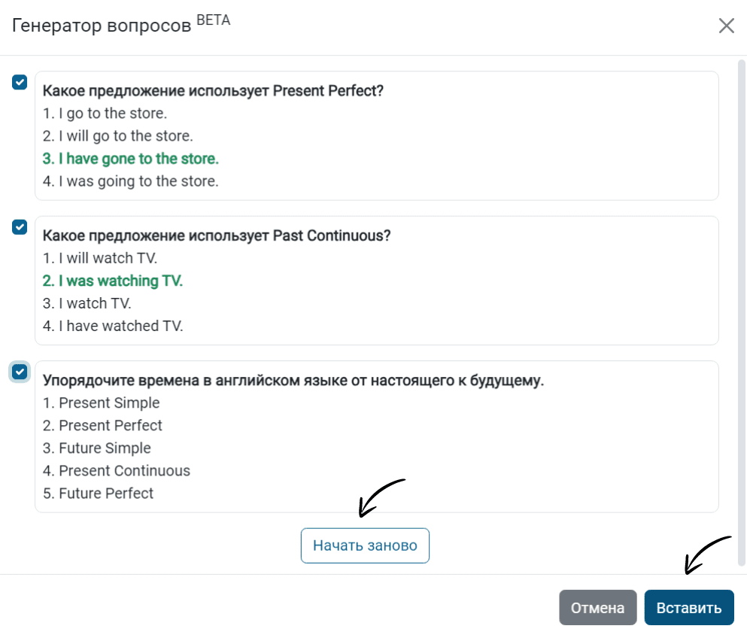This screenshot has width=747, height=638.
Task: Click the Present Perfect question title
Action: (x=213, y=90)
